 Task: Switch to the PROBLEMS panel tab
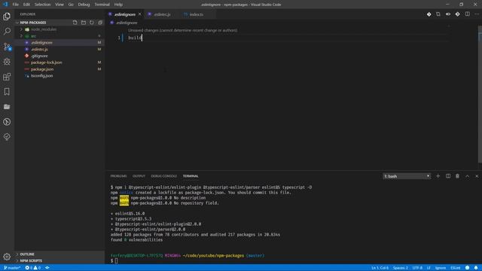[x=118, y=176]
